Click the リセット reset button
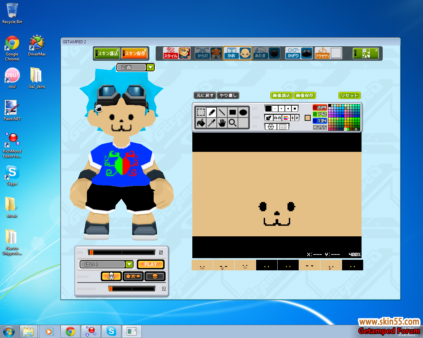Viewport: 423px width, 338px height. [350, 95]
